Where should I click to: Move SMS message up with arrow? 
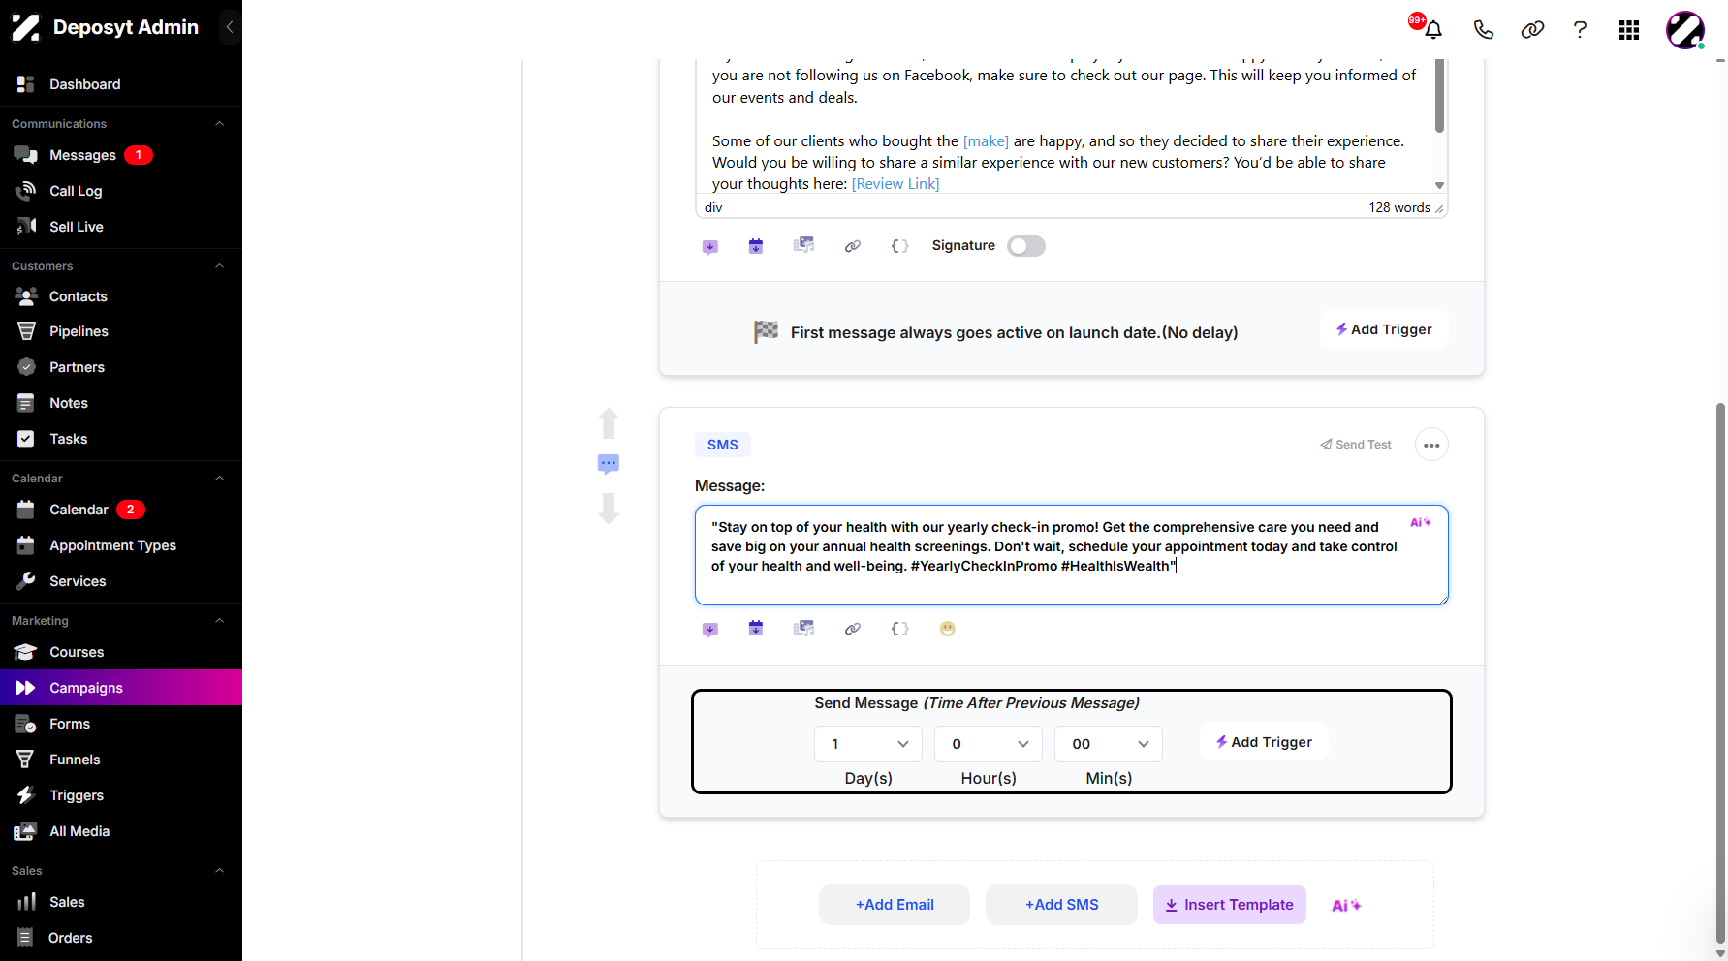pyautogui.click(x=609, y=423)
